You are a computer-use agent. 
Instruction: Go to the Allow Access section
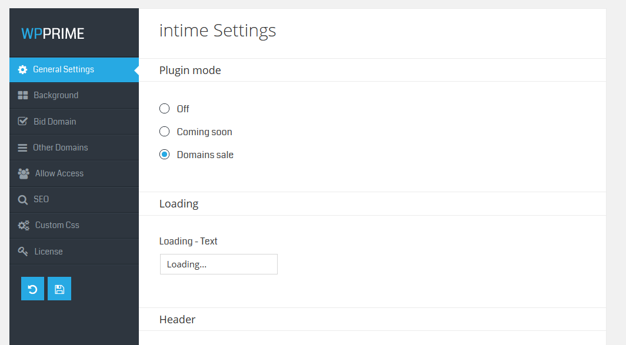pos(59,173)
